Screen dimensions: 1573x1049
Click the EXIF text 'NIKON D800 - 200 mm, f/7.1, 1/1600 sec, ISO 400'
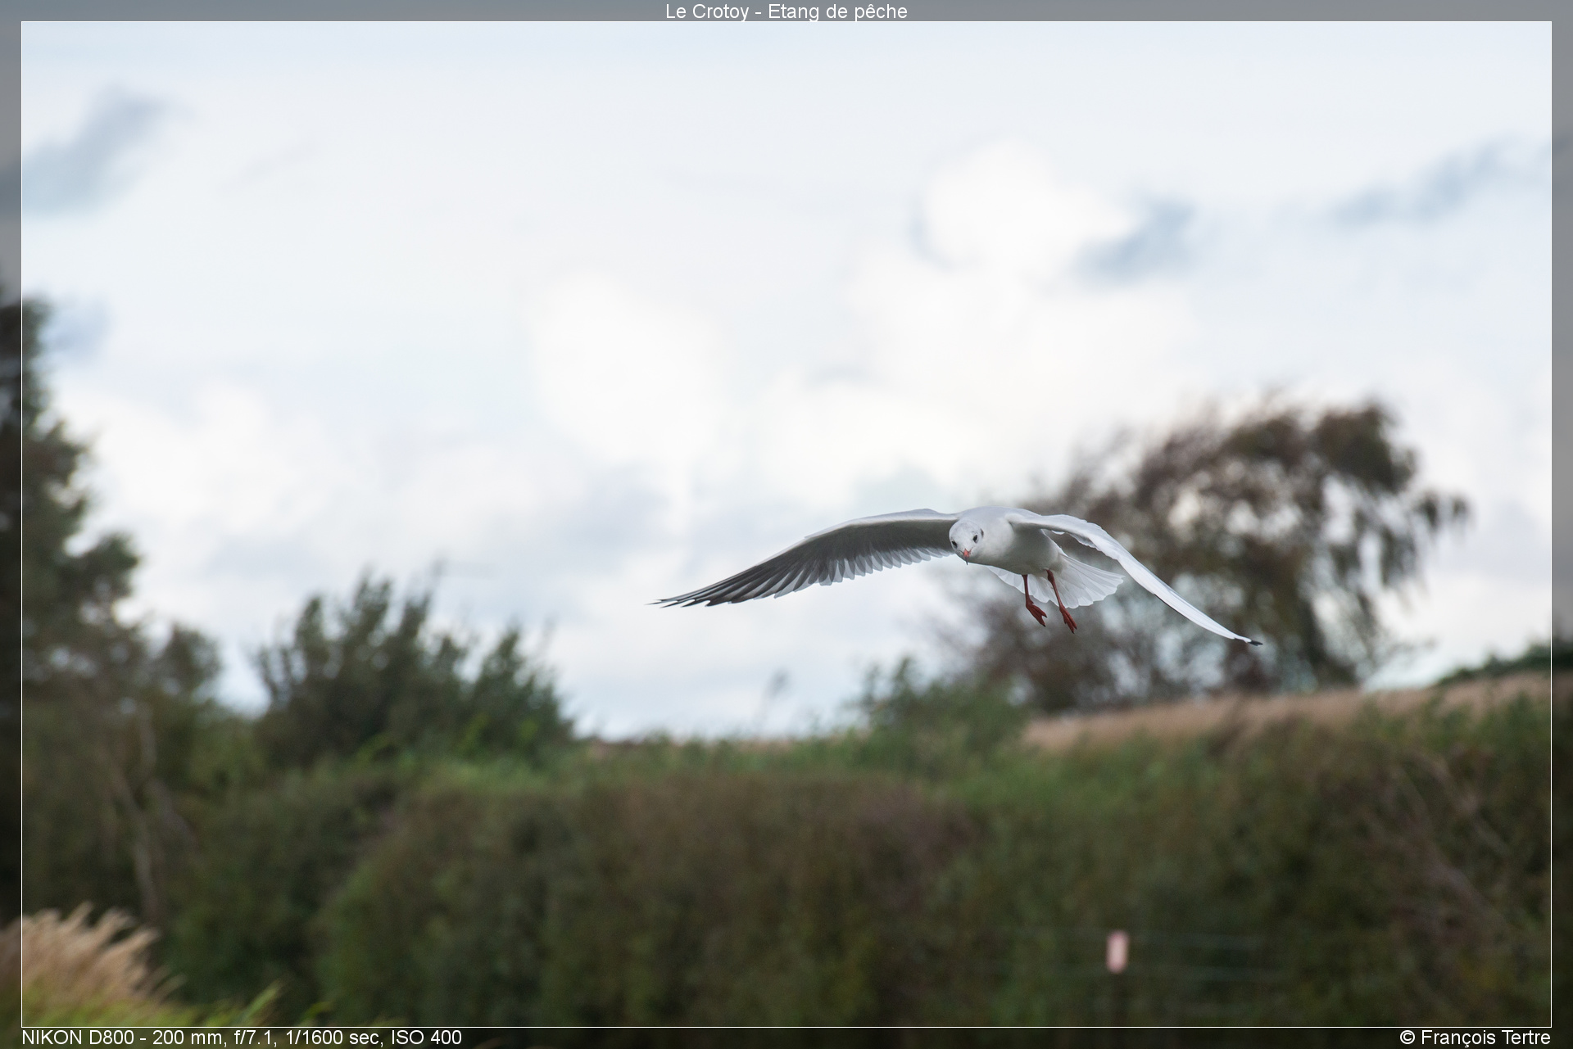pos(242,1038)
